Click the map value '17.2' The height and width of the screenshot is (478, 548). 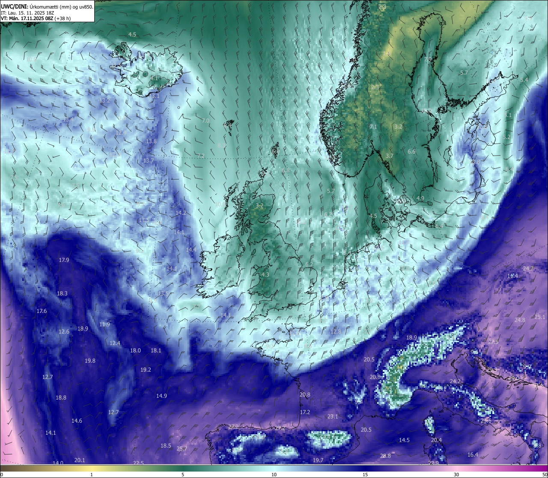click(x=305, y=412)
